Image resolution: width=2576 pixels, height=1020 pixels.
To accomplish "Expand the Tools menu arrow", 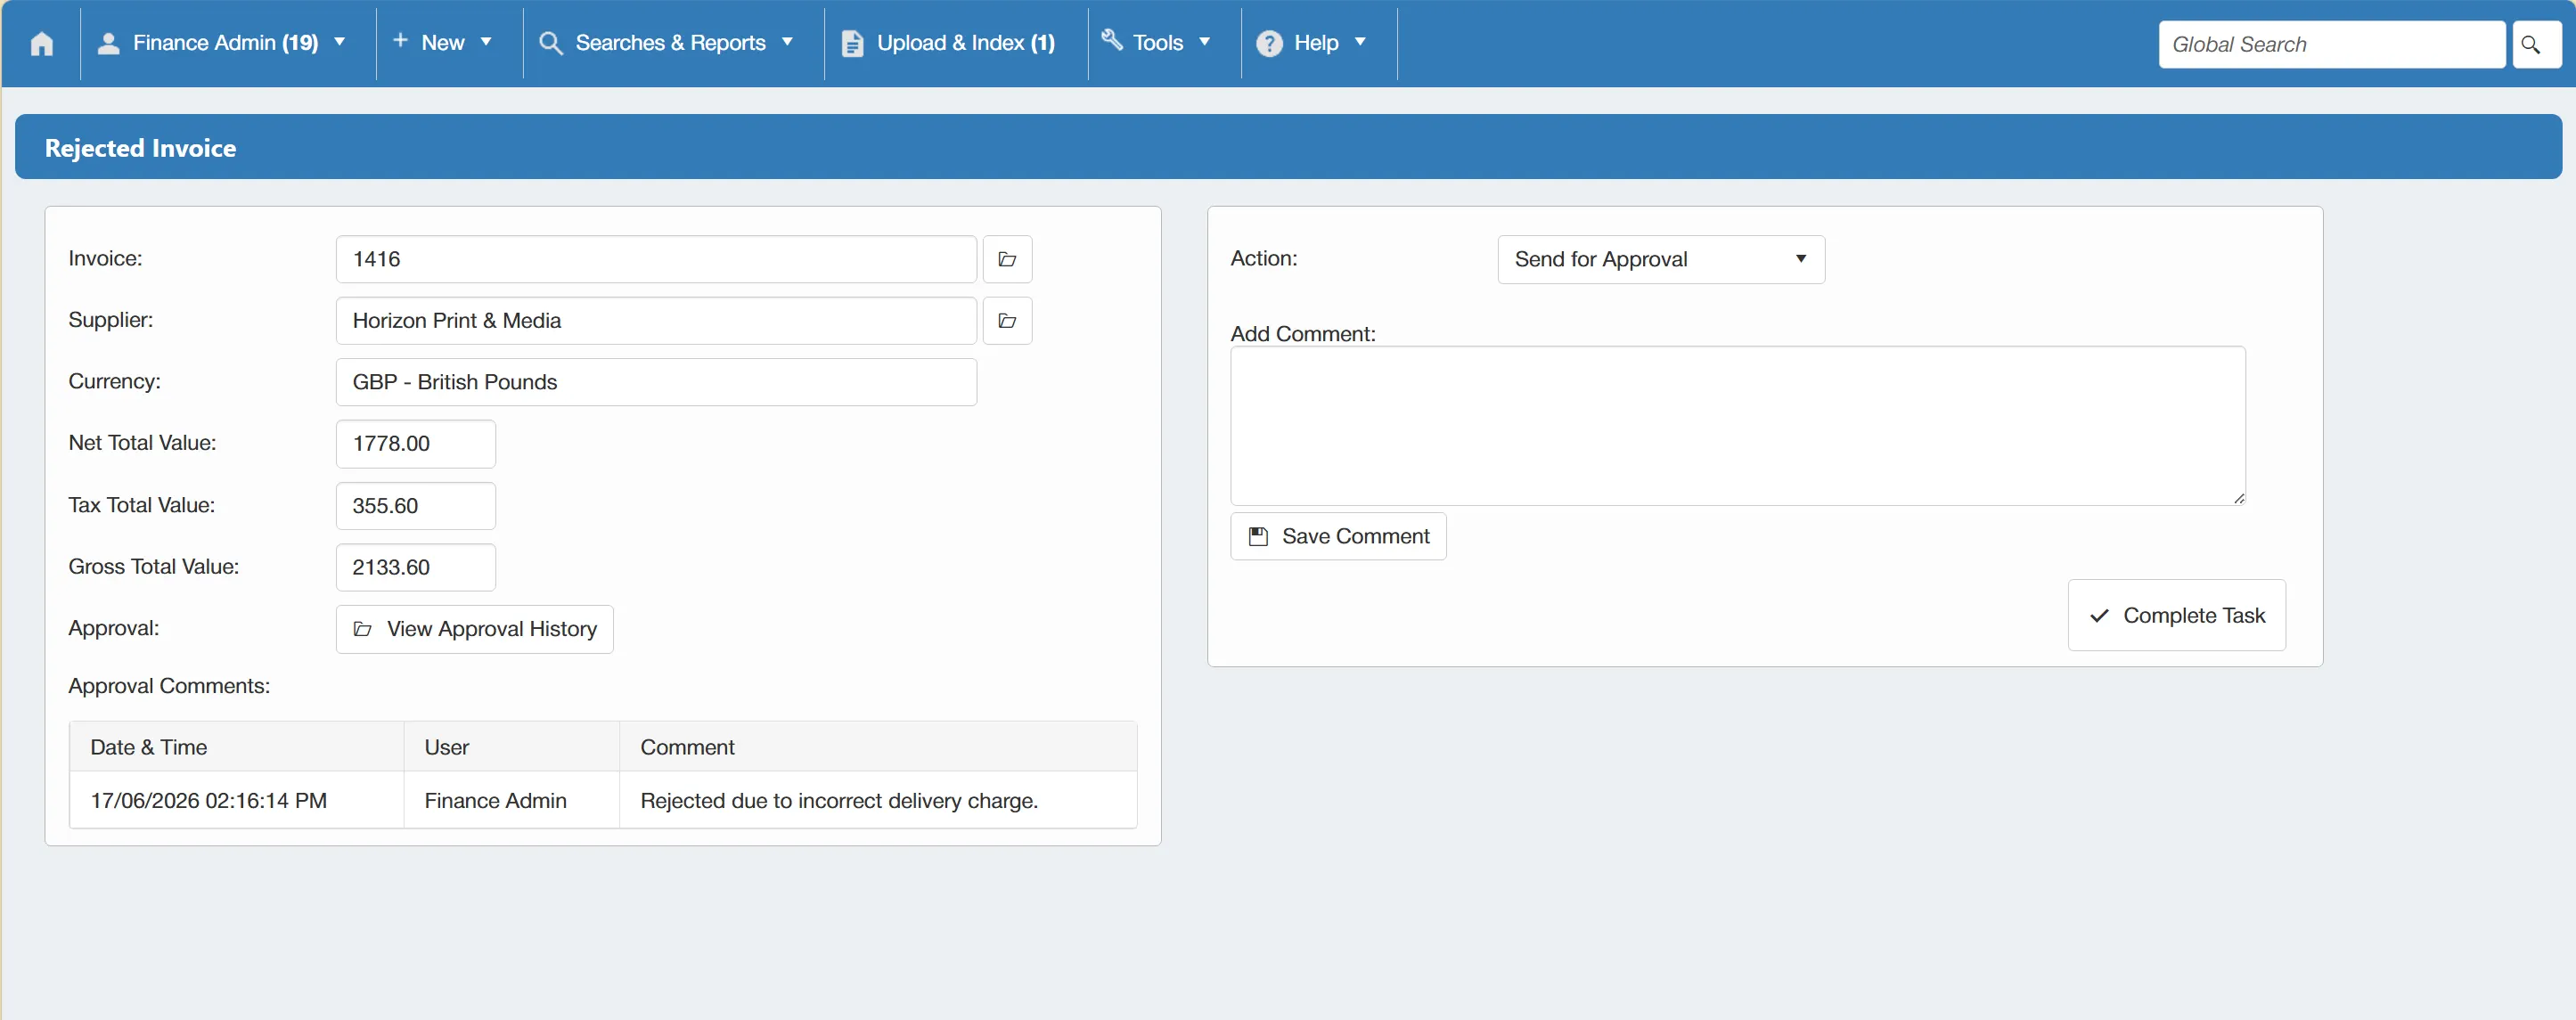I will [1204, 42].
